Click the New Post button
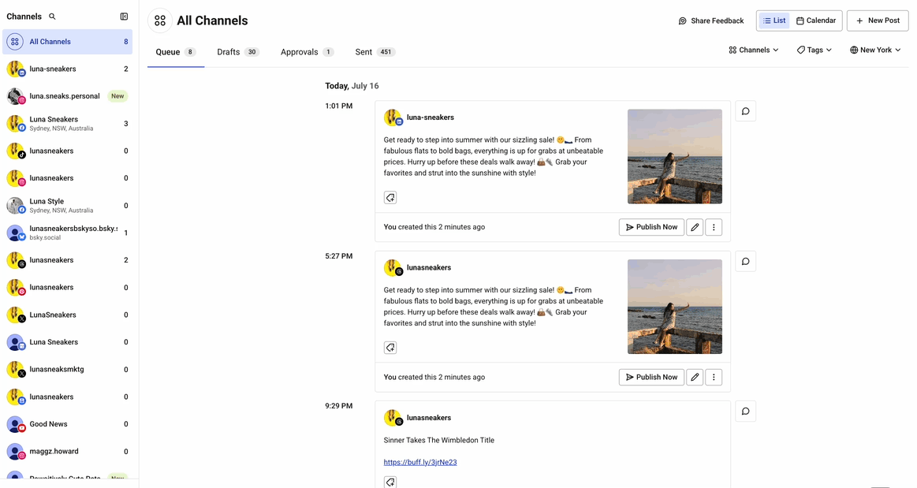Viewport: 917px width, 488px height. pos(878,20)
